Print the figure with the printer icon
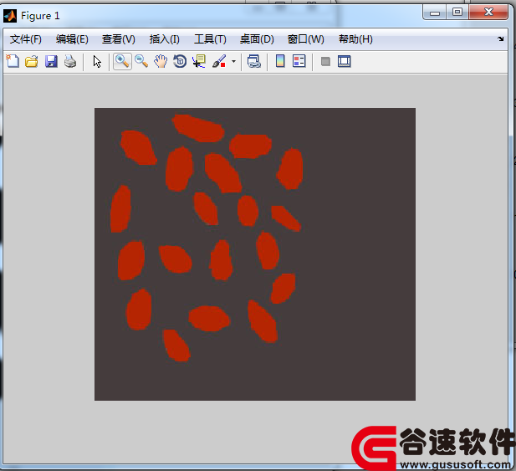Viewport: 516px width, 471px height. 70,61
